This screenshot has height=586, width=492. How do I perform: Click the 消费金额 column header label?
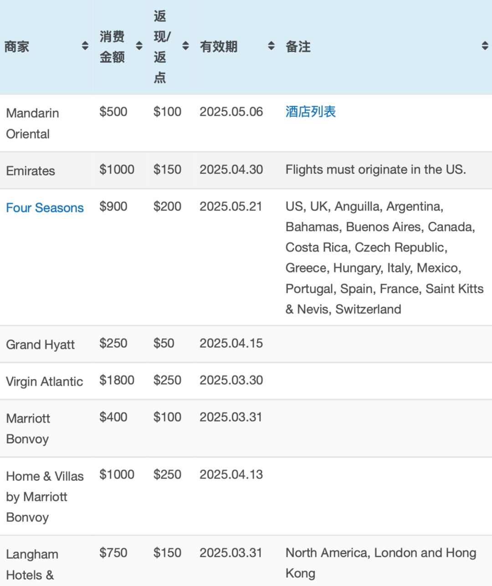point(112,46)
